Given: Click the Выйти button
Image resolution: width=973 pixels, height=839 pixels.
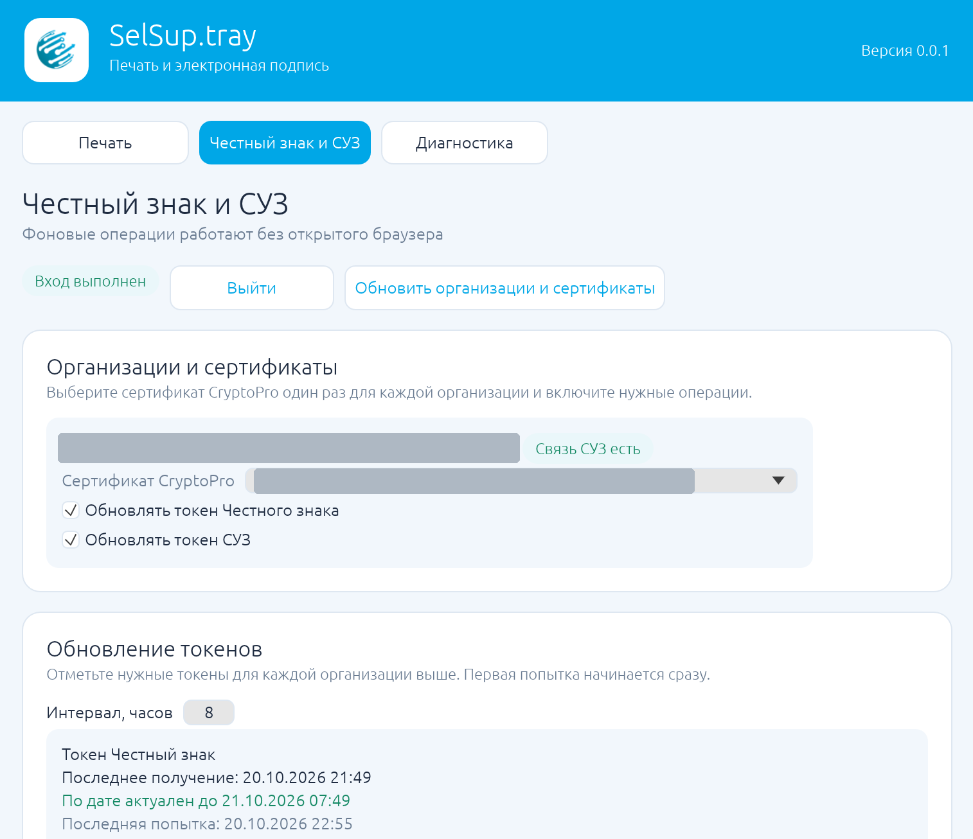Looking at the screenshot, I should [252, 288].
